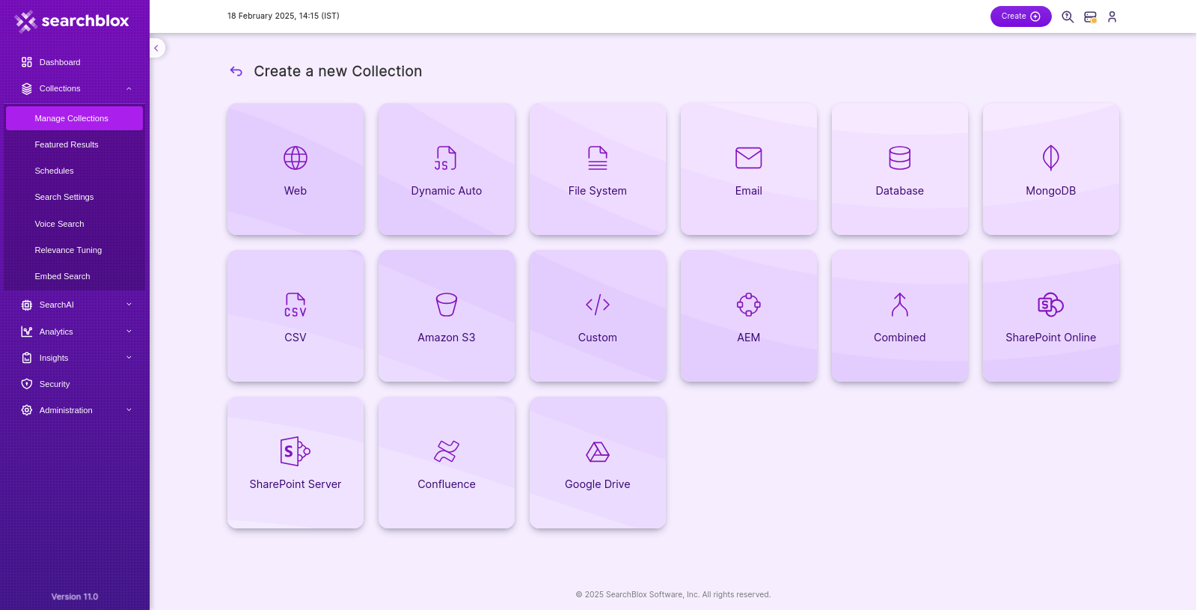Open the server status icon in header

click(x=1091, y=16)
